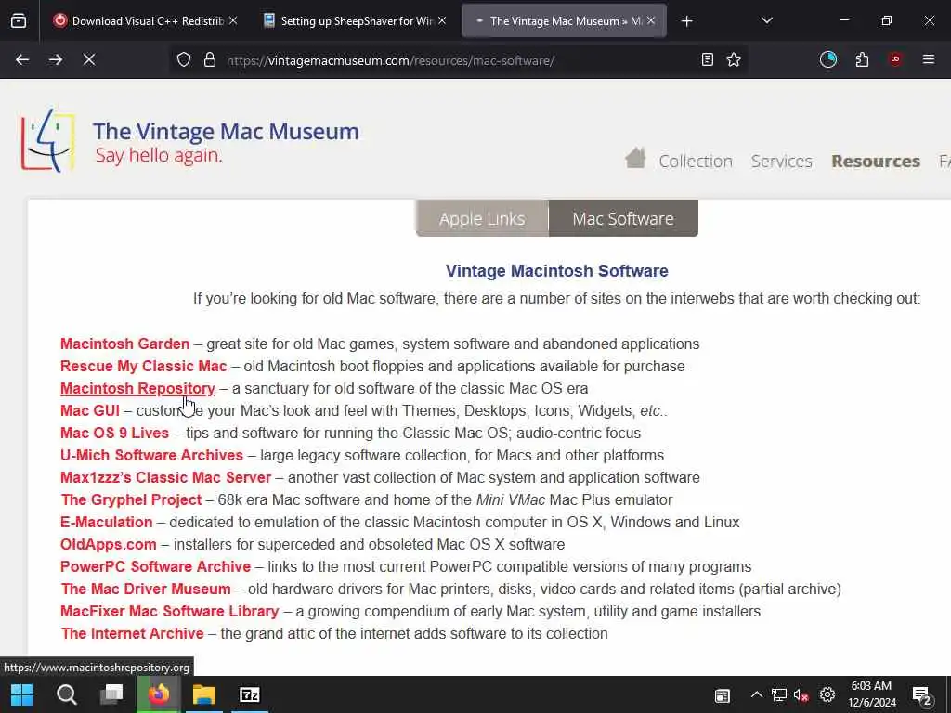Open Max1zzz's Classic Mac Server link

(165, 478)
